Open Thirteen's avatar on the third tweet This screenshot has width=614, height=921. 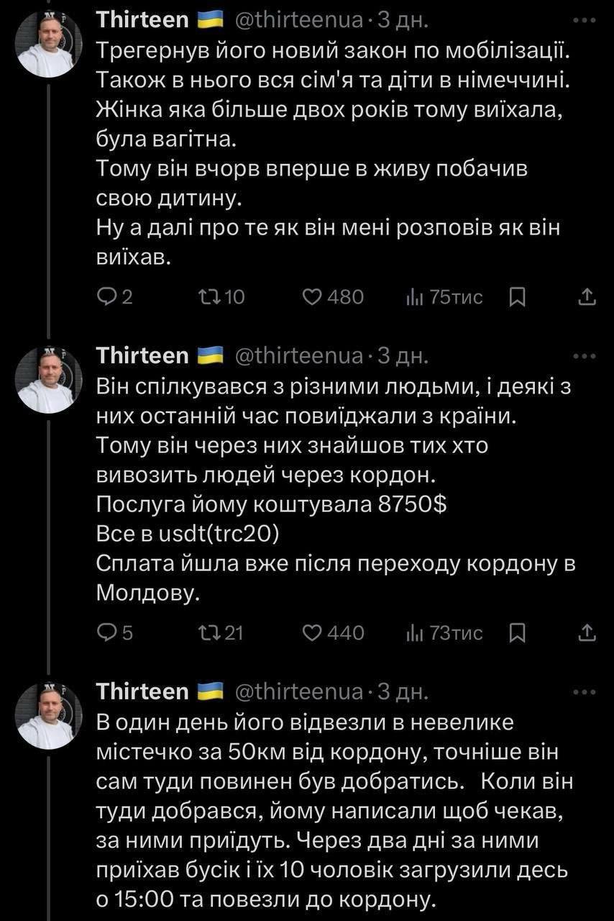[47, 716]
